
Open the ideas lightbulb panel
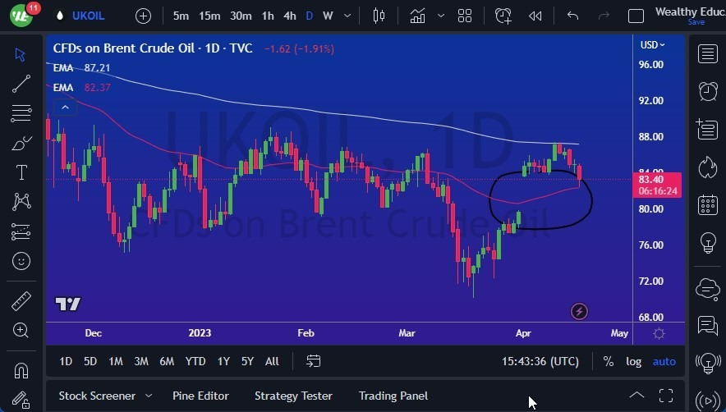(707, 243)
